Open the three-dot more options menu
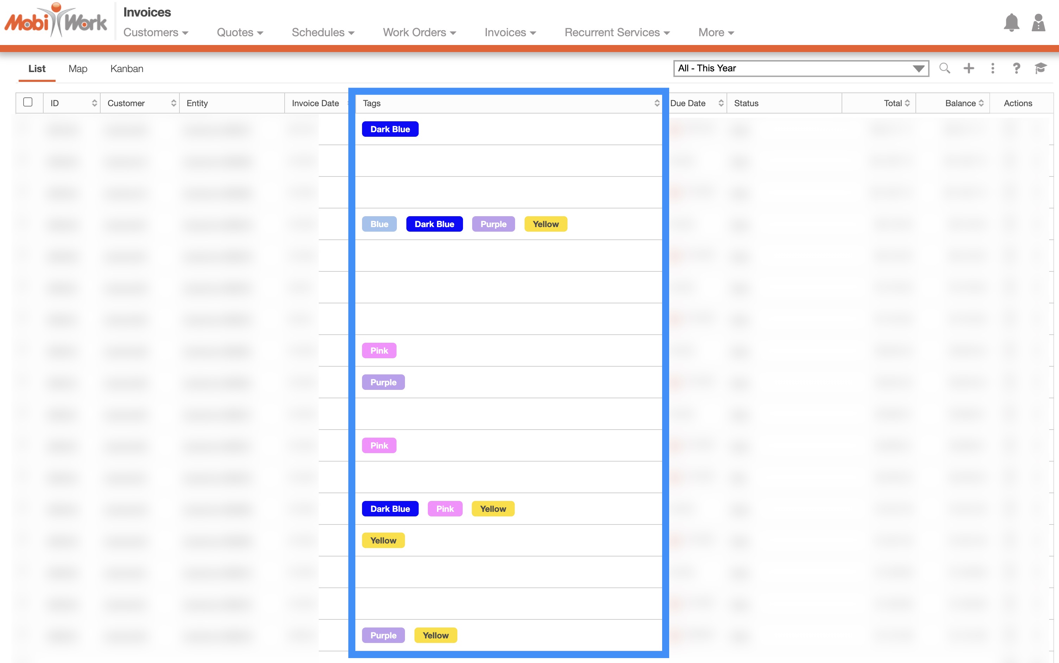This screenshot has height=663, width=1059. (992, 69)
